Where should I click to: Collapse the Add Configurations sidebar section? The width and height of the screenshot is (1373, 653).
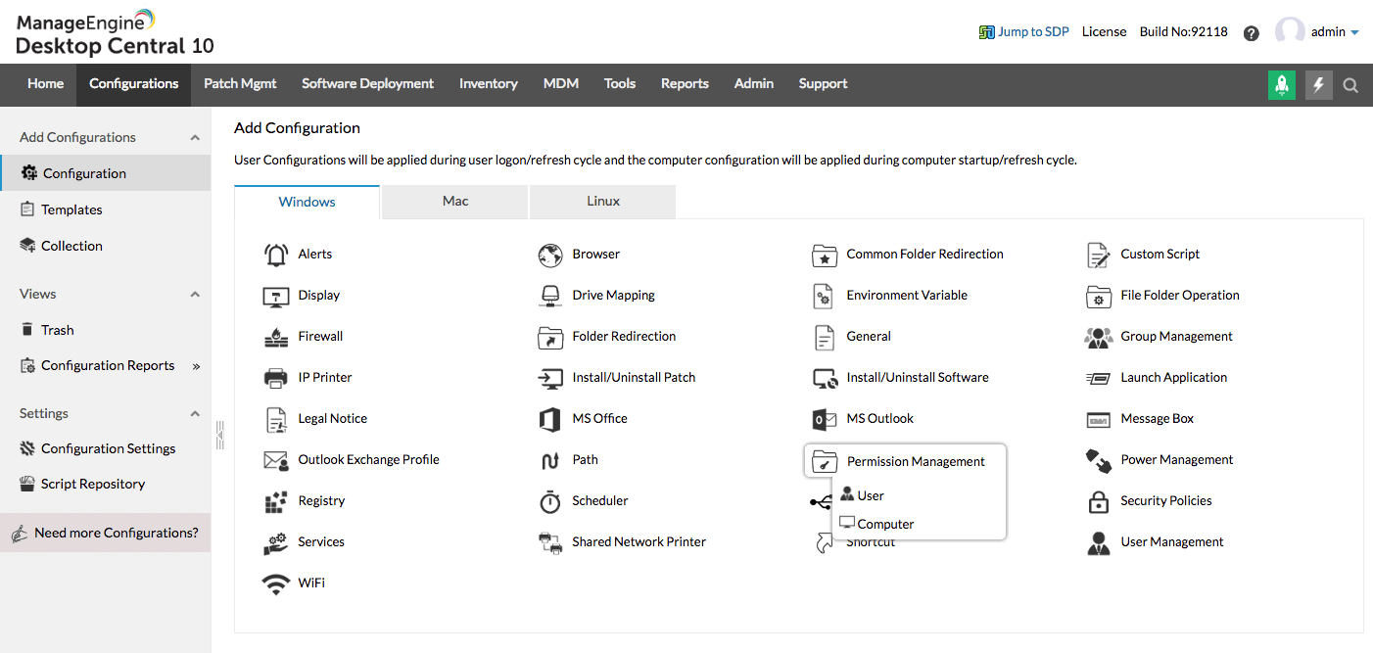[x=195, y=138]
